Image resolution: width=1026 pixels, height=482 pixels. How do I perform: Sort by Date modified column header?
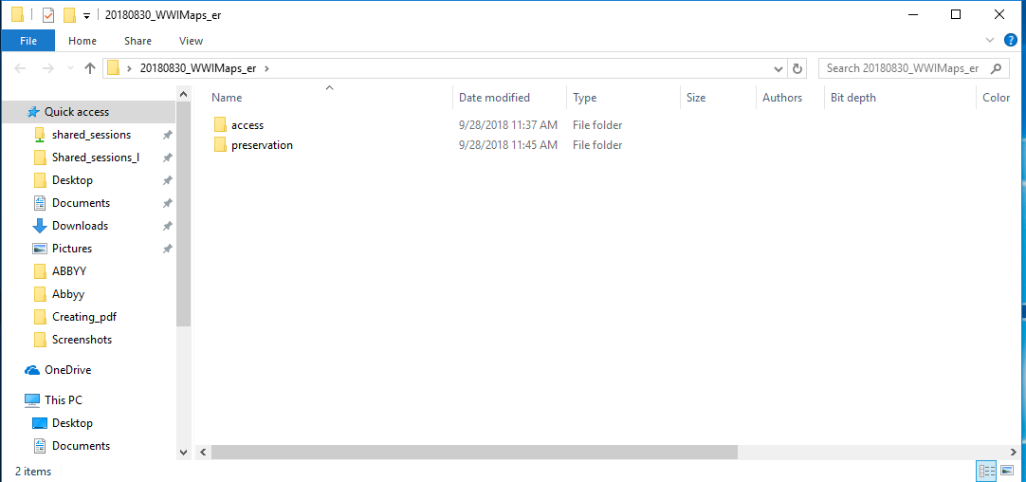[494, 98]
